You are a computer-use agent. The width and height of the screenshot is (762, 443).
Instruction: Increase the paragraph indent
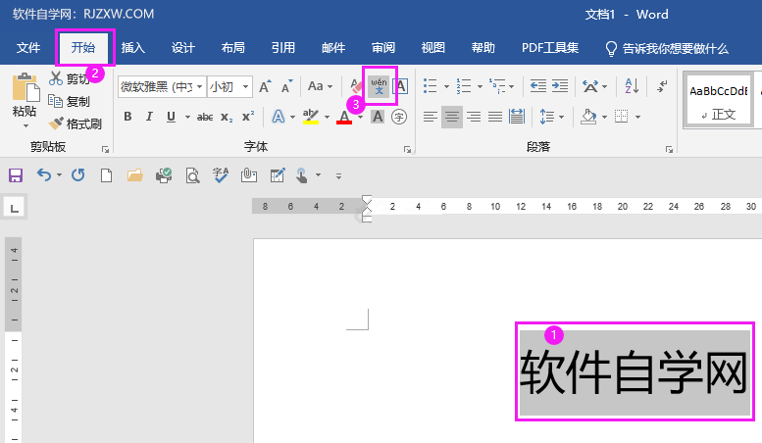pyautogui.click(x=559, y=86)
